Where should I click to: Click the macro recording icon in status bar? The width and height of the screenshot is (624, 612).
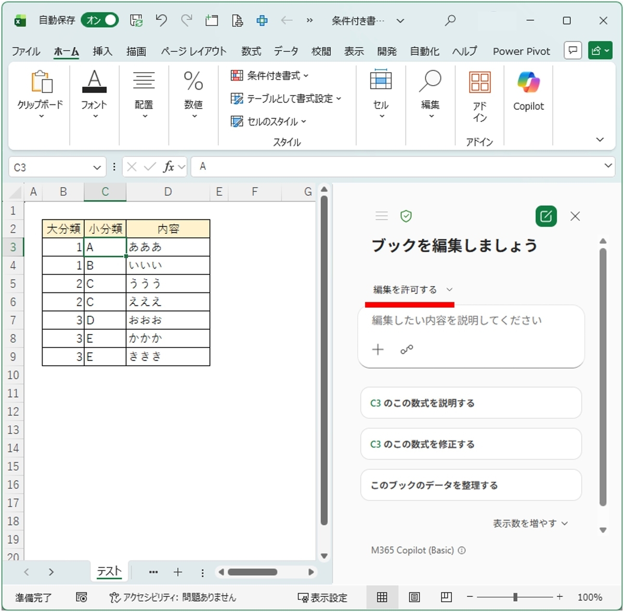pyautogui.click(x=82, y=597)
